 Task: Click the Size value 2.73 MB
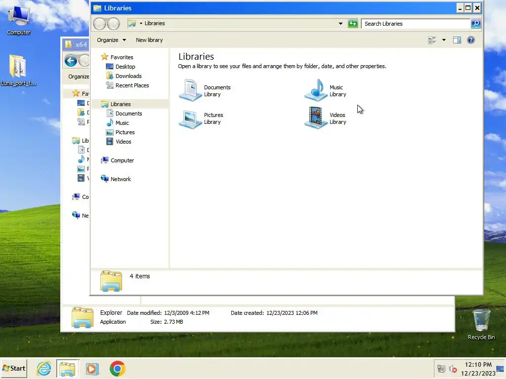[173, 322]
